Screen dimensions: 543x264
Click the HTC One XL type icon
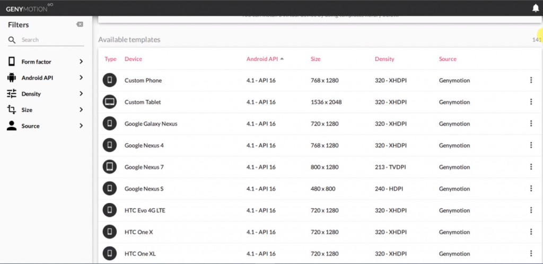110,253
